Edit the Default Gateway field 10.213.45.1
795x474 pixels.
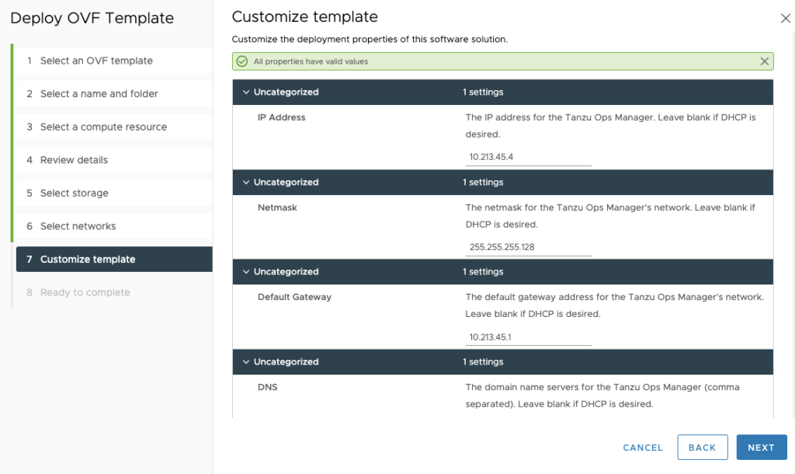[528, 337]
